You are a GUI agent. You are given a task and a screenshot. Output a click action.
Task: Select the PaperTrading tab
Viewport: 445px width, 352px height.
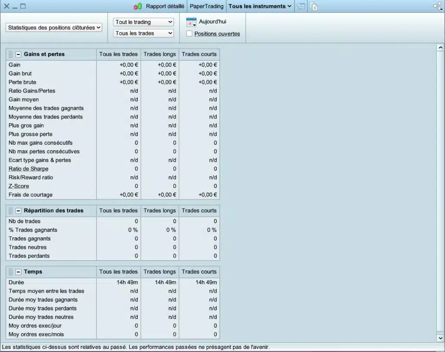[x=206, y=6]
